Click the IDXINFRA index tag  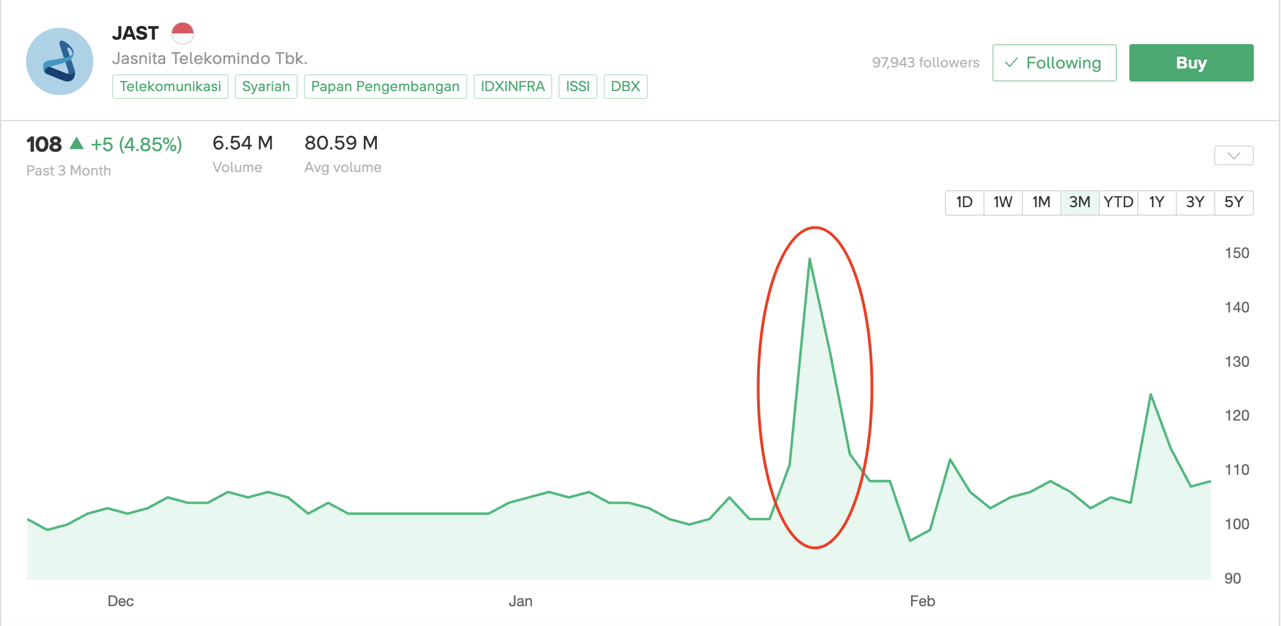[x=513, y=87]
